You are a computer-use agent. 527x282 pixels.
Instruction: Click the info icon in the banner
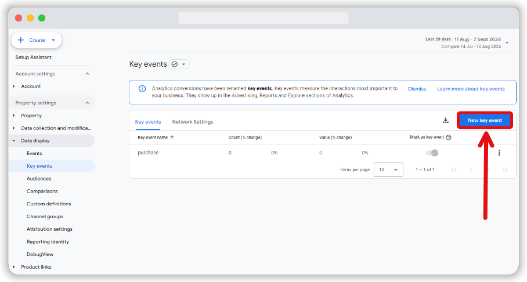(x=142, y=89)
